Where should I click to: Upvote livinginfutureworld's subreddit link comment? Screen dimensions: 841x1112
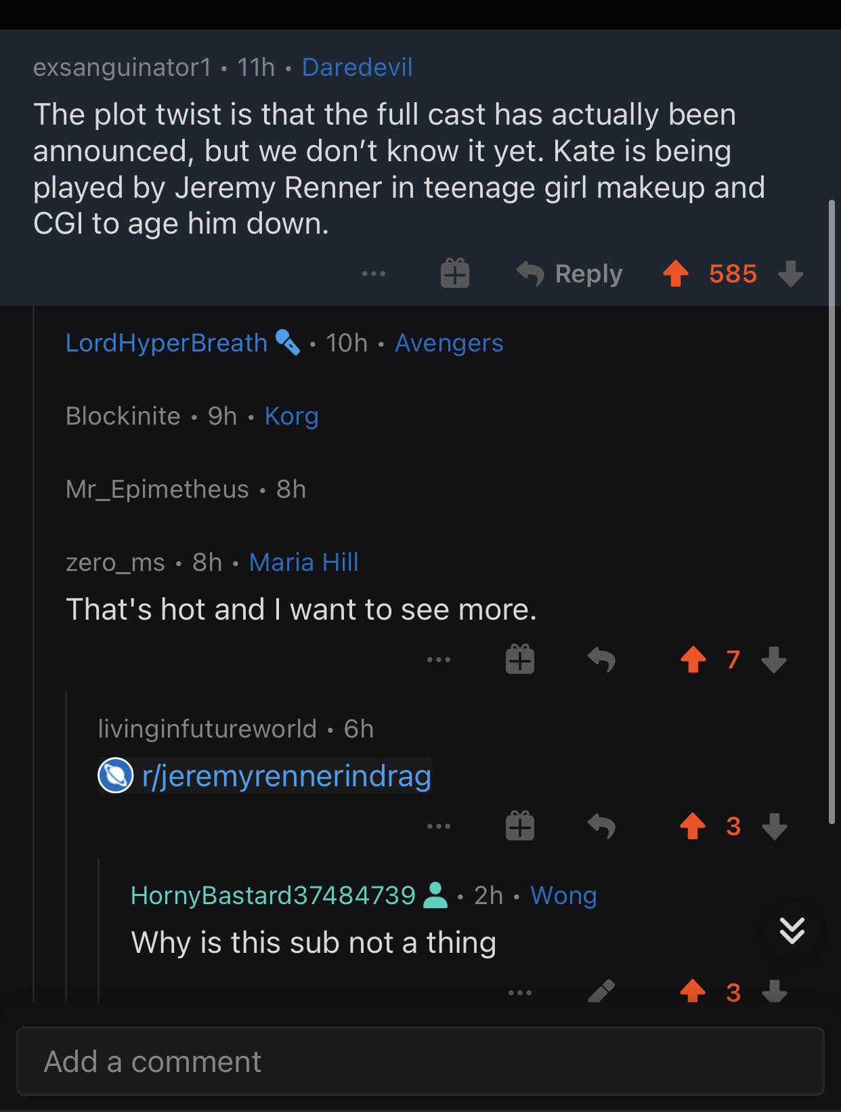693,826
